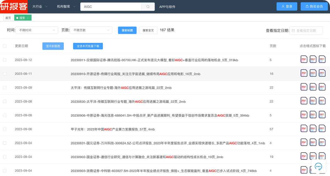The height and width of the screenshot is (176, 330).
Task: Open the 不限页数 page filter
Action: (x=91, y=30)
